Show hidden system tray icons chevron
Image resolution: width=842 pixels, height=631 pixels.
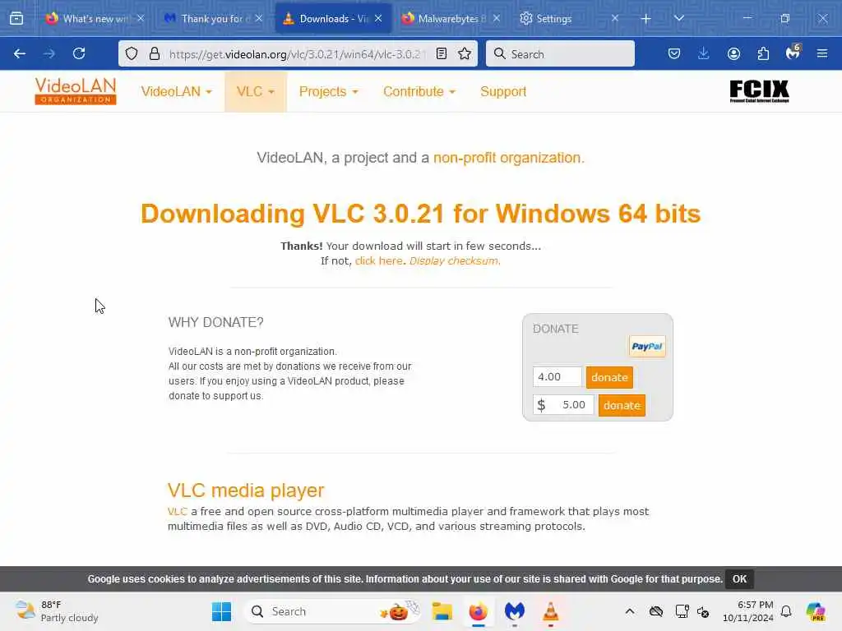pyautogui.click(x=630, y=611)
